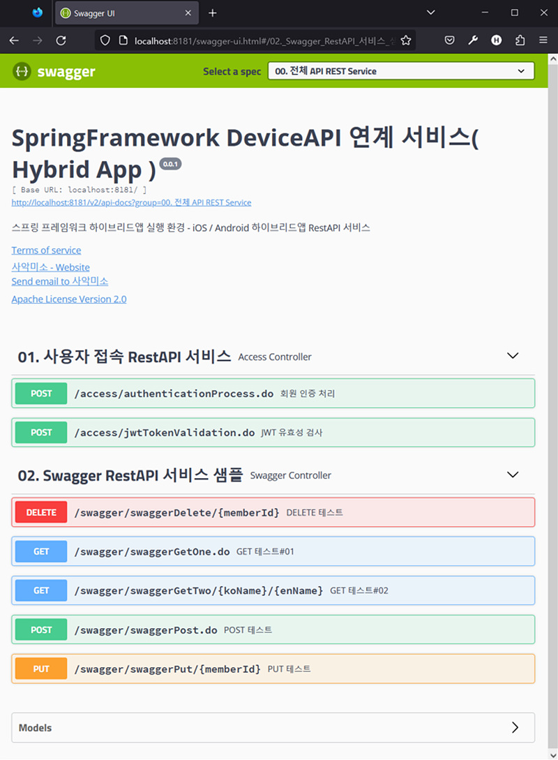Click the Firefox View icon in the tab strip
The height and width of the screenshot is (760, 558).
click(37, 13)
